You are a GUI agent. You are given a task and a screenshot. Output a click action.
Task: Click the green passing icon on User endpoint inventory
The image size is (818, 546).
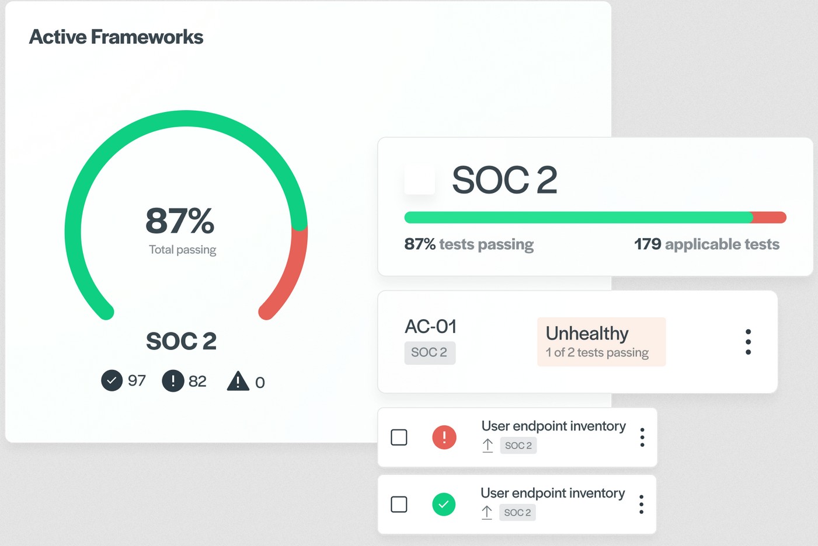[444, 504]
